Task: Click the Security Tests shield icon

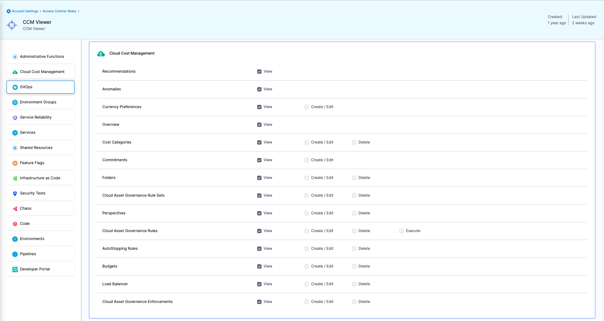Action: click(x=15, y=193)
